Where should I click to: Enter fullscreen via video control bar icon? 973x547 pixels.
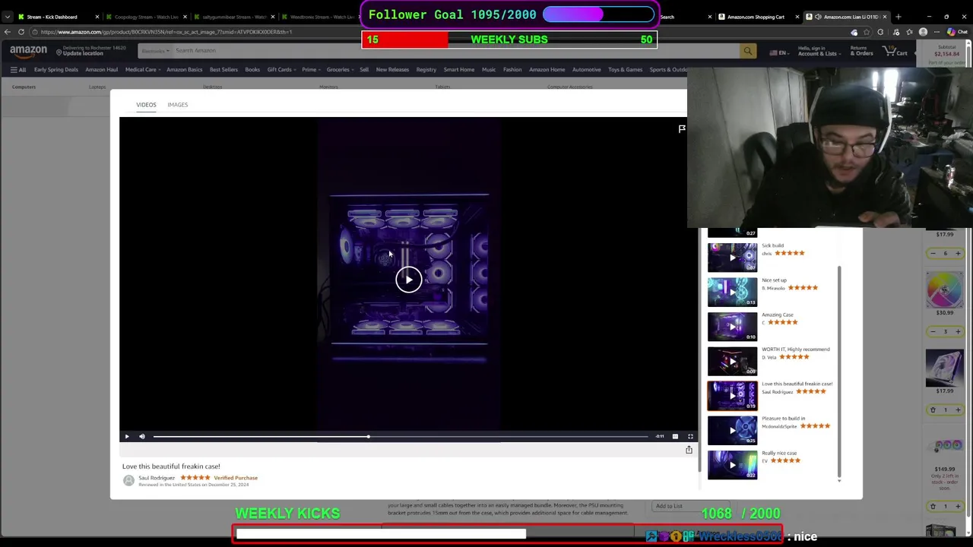click(690, 436)
